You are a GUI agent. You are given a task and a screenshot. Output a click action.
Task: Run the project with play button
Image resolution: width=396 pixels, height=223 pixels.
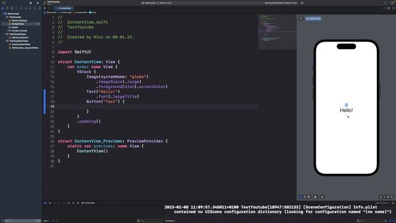38,2
